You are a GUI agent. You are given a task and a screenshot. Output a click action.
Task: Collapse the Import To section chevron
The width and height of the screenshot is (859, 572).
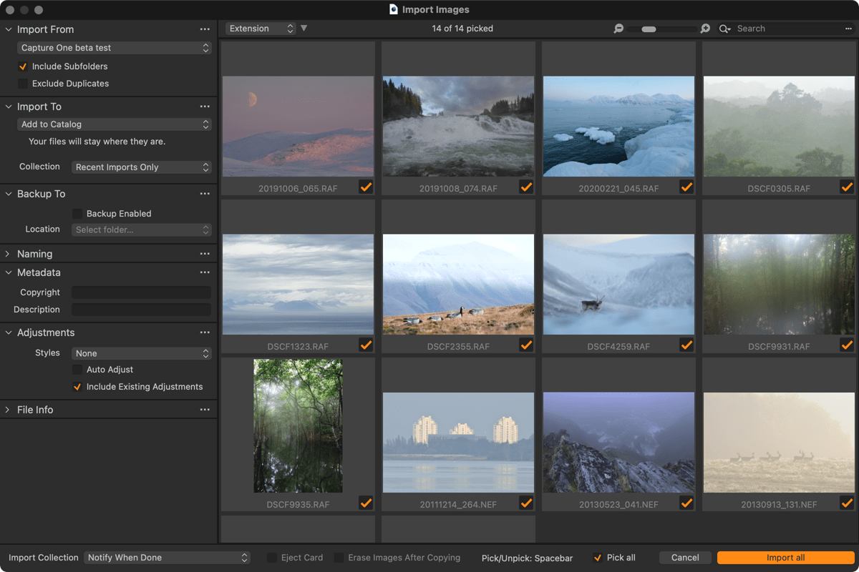8,107
